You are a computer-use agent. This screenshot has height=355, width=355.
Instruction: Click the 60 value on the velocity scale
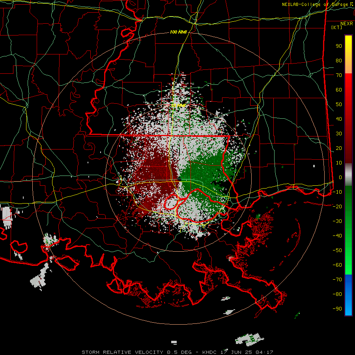339,90
